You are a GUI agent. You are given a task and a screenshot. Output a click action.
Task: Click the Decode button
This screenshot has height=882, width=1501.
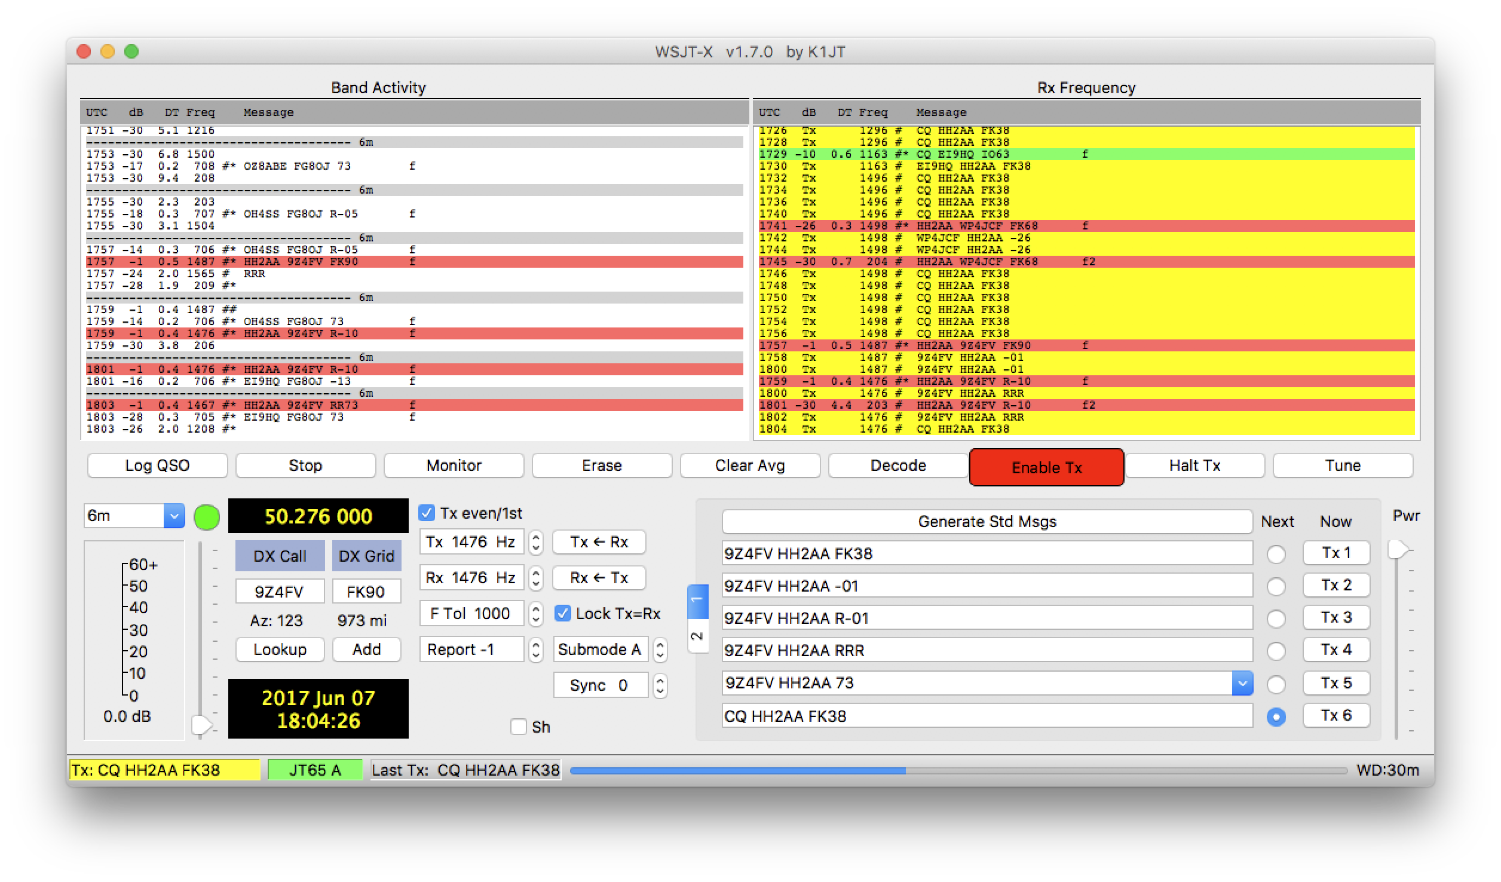pos(898,465)
